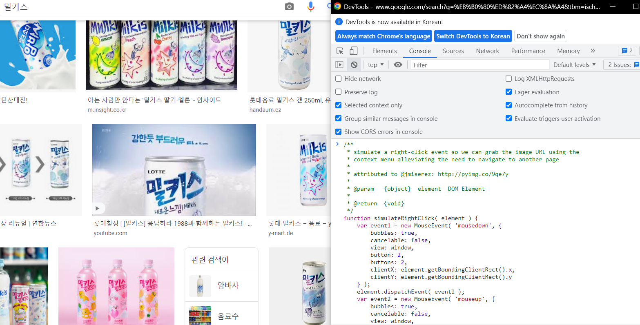
Task: Open the five Milkis flavor cans thumbnail
Action: 161,55
